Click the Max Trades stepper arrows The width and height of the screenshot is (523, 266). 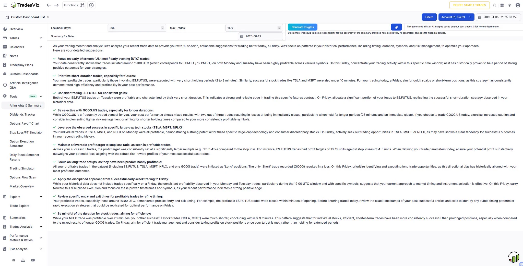pos(279,28)
